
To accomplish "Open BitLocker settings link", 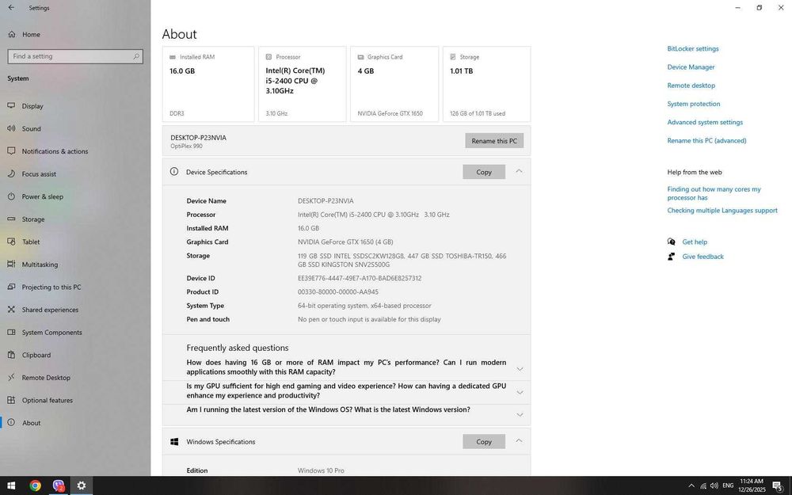I will pyautogui.click(x=692, y=48).
